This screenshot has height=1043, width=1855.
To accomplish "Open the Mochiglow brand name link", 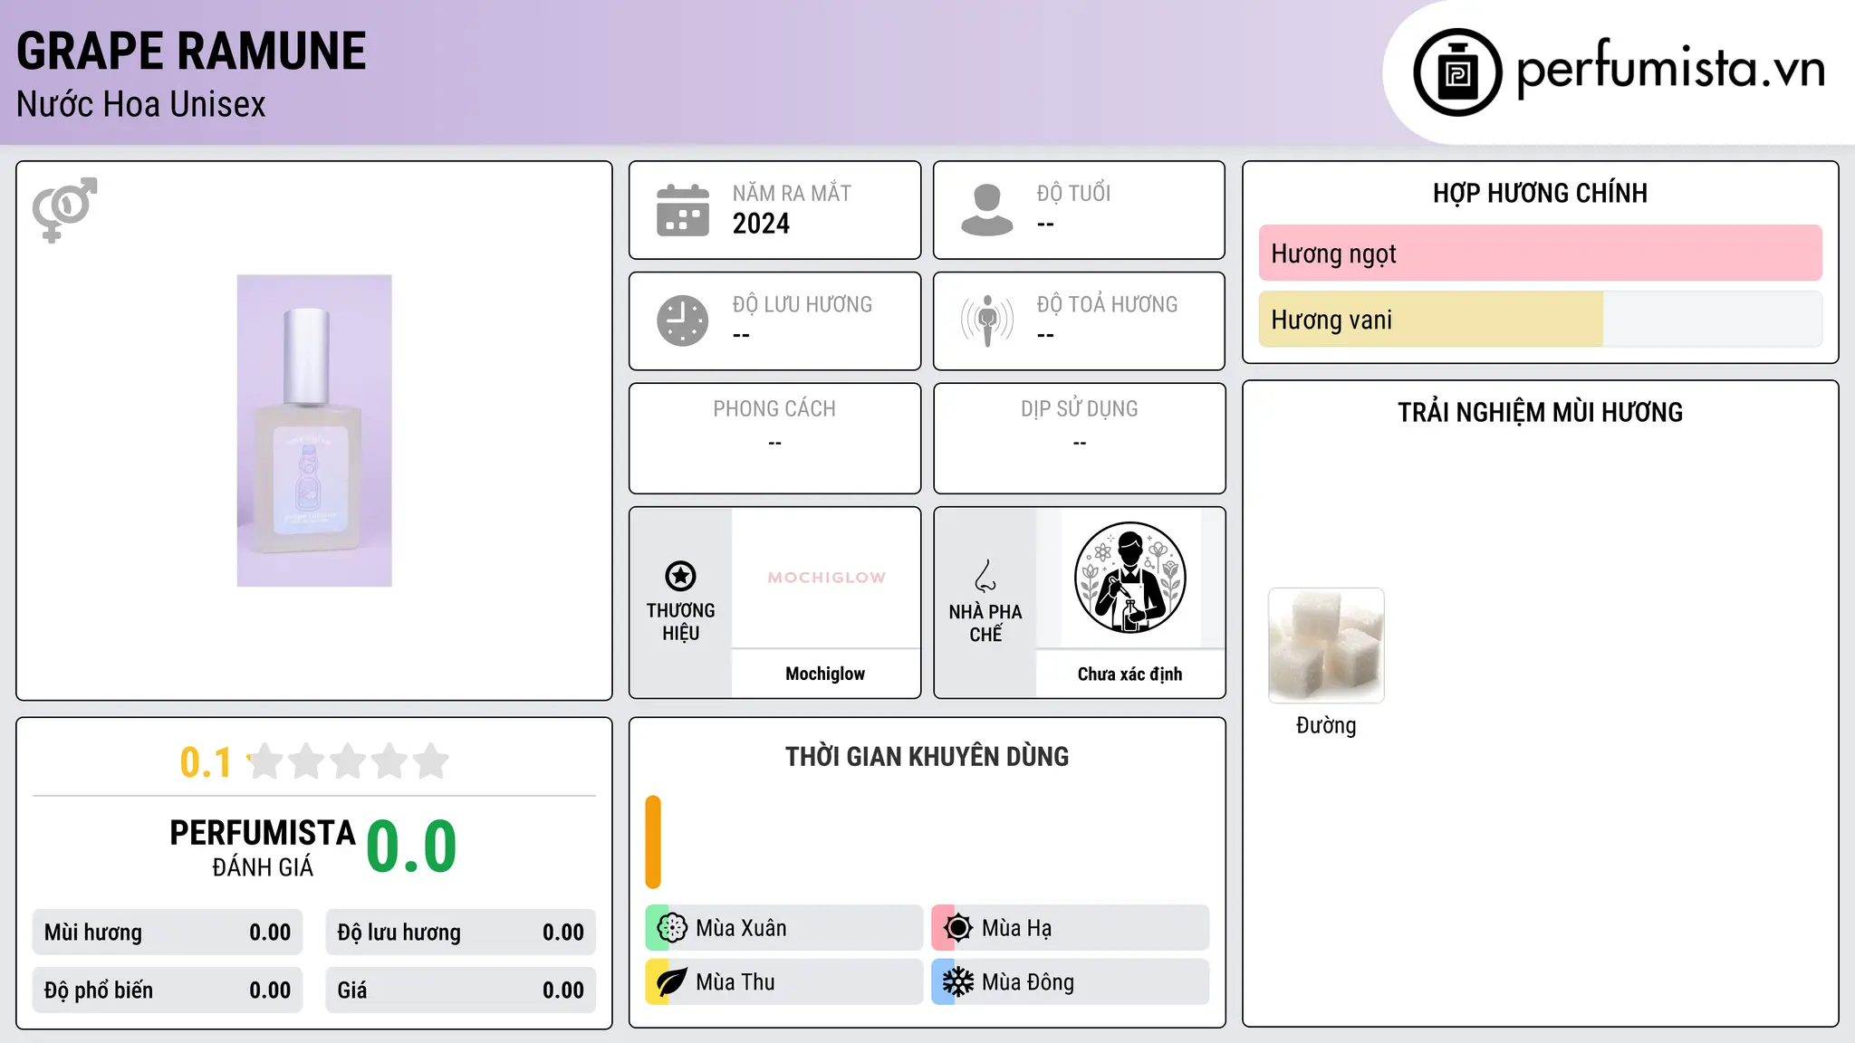I will (x=825, y=674).
